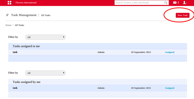Click the search magnifier icon
194x99 pixels.
coord(166,3)
